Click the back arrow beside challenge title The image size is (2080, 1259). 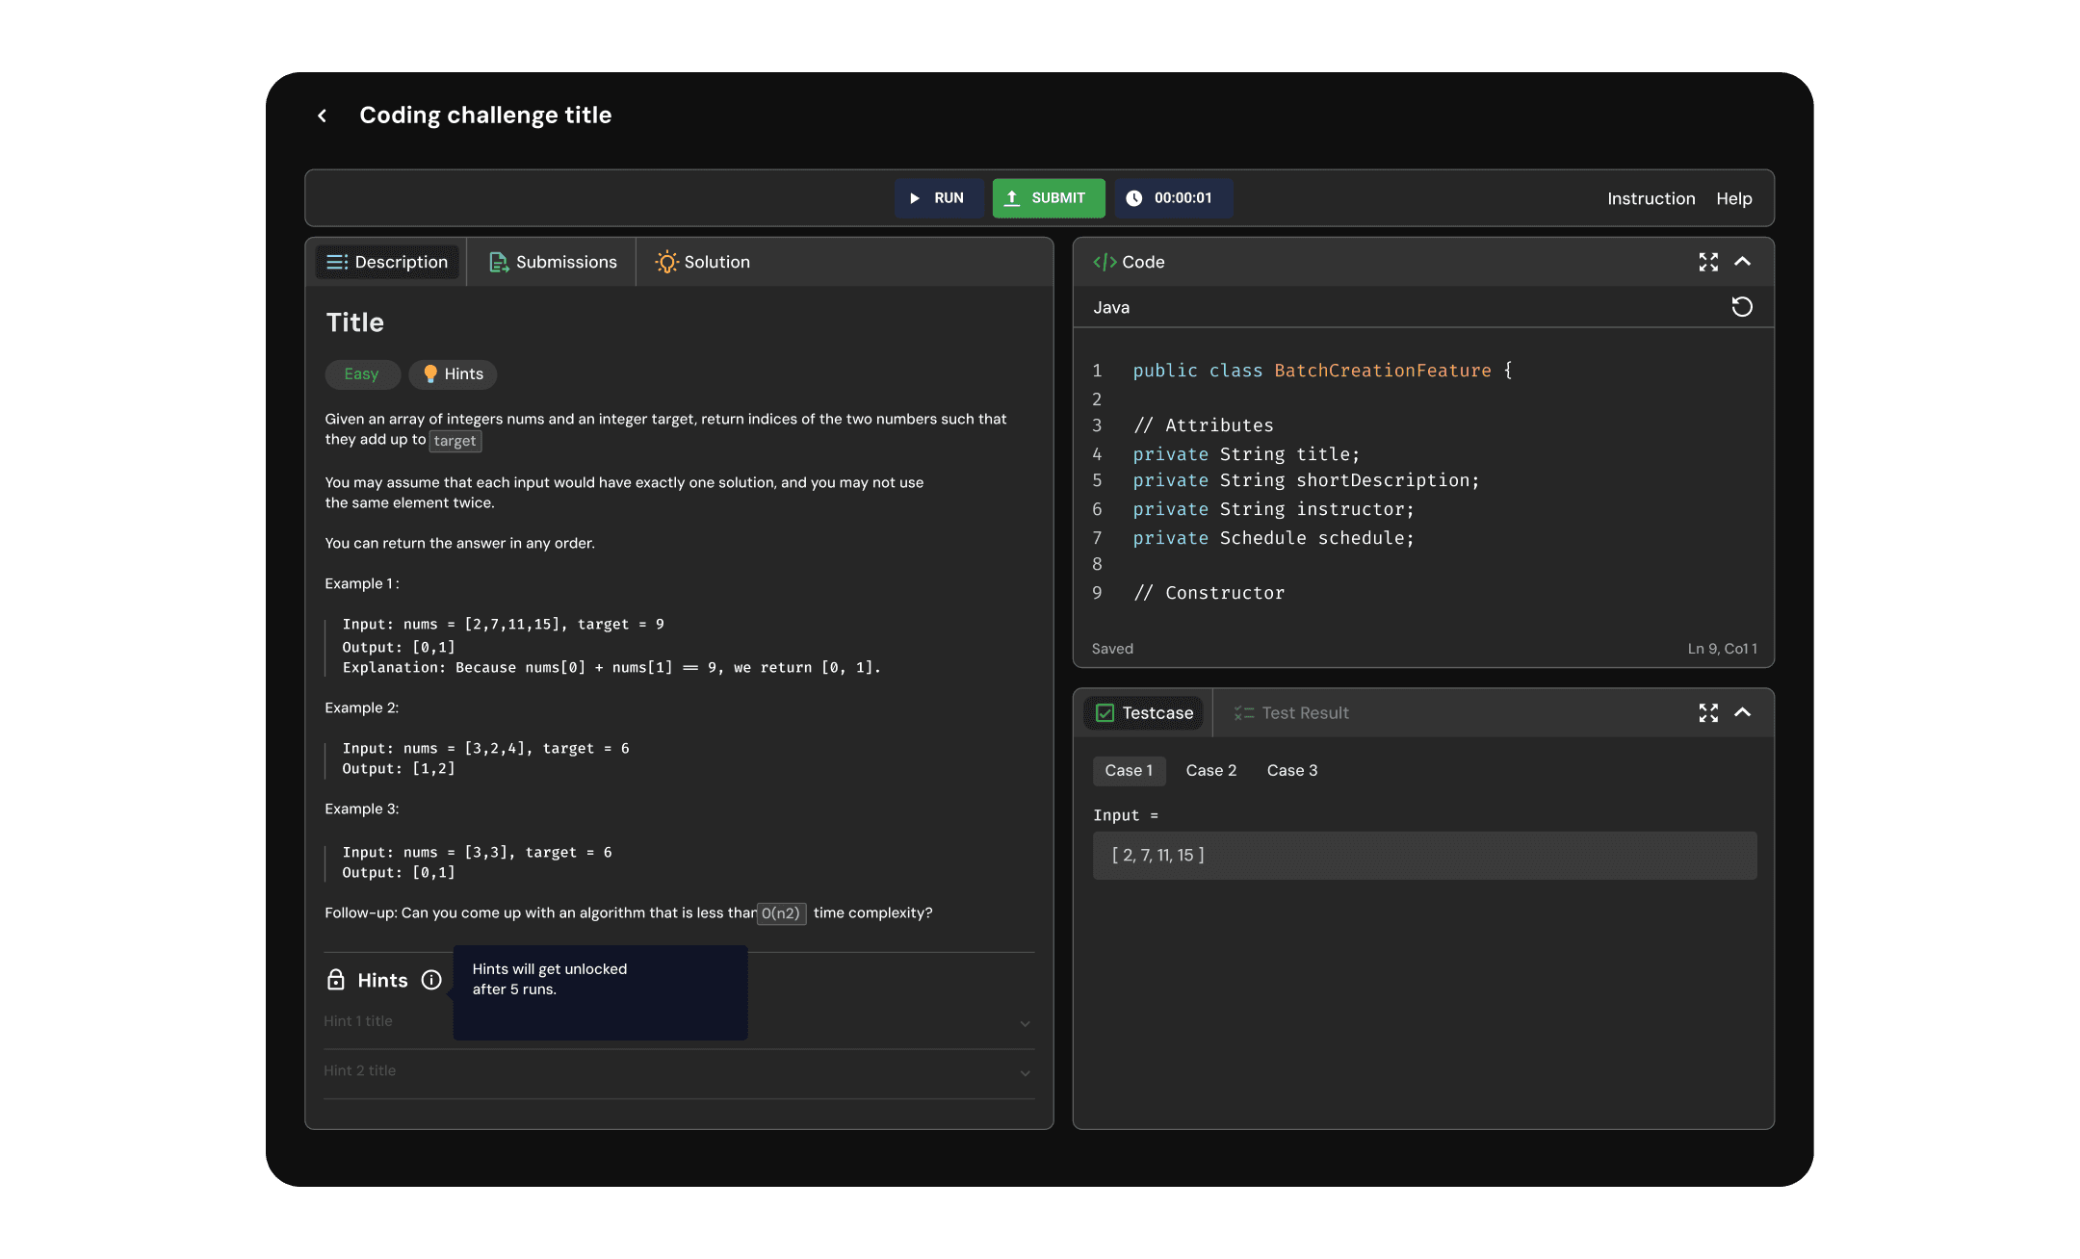(323, 116)
